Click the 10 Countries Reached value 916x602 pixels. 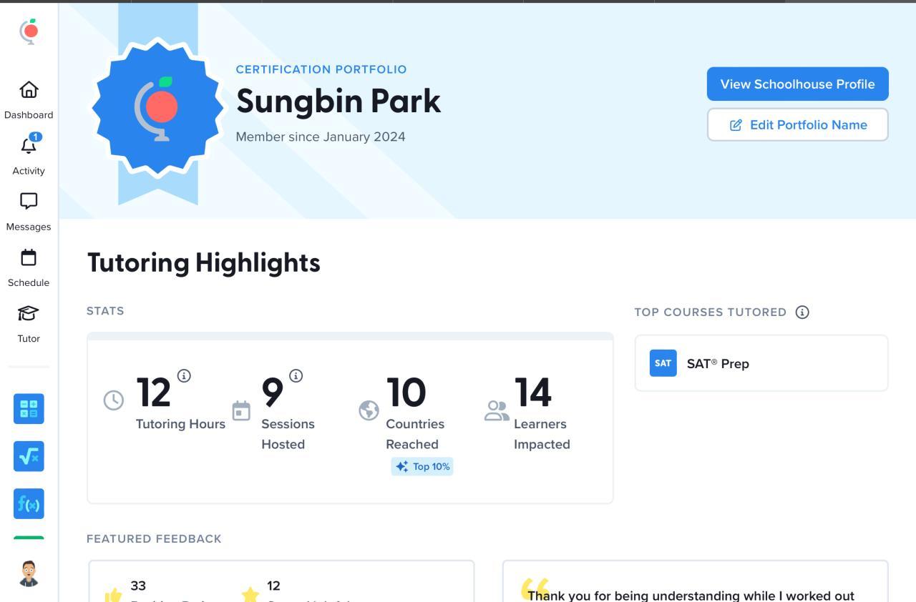pyautogui.click(x=406, y=393)
